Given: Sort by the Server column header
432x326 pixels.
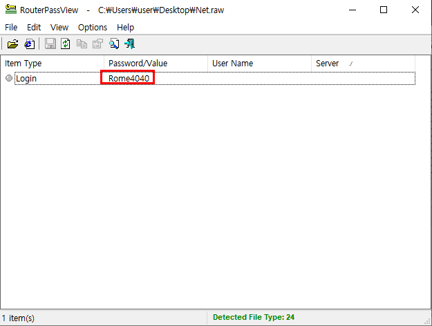Looking at the screenshot, I should tap(363, 64).
